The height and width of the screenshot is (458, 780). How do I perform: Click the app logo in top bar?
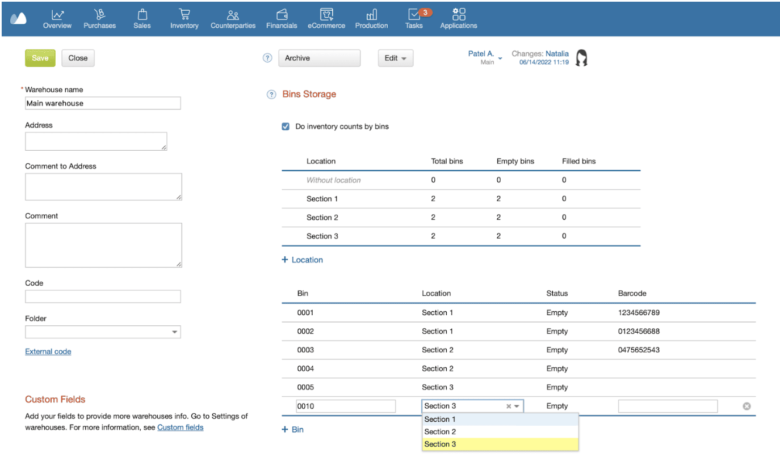pyautogui.click(x=18, y=18)
